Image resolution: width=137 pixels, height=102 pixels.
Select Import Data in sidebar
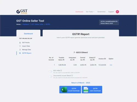(26, 46)
